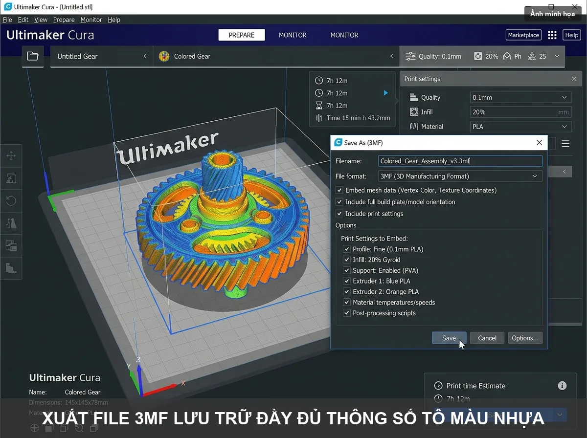Click the Help button in the header
The image size is (587, 438).
(x=572, y=35)
